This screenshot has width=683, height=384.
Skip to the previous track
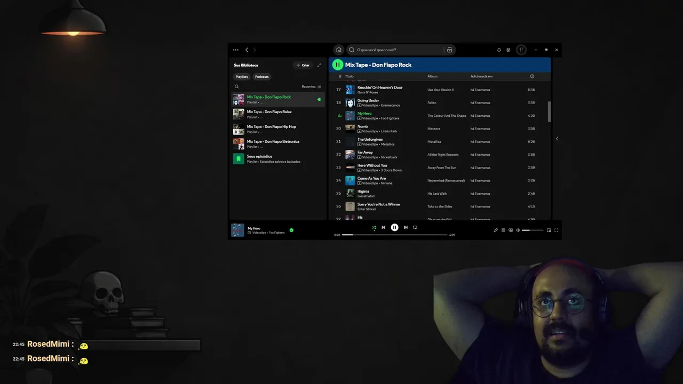(x=383, y=227)
